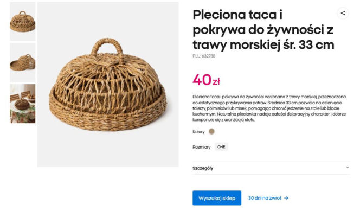This screenshot has width=360, height=217.
Task: Open the 30 dni na zwrot link
Action: [x=265, y=198]
